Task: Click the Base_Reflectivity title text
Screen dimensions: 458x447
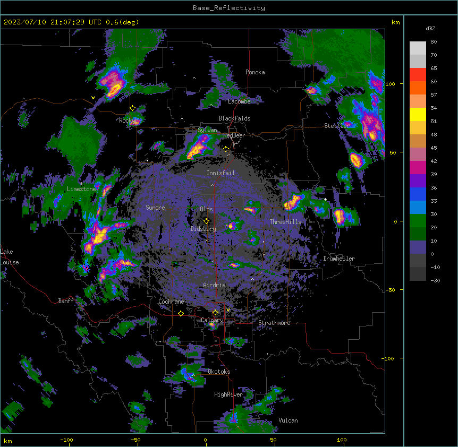Action: pos(228,8)
